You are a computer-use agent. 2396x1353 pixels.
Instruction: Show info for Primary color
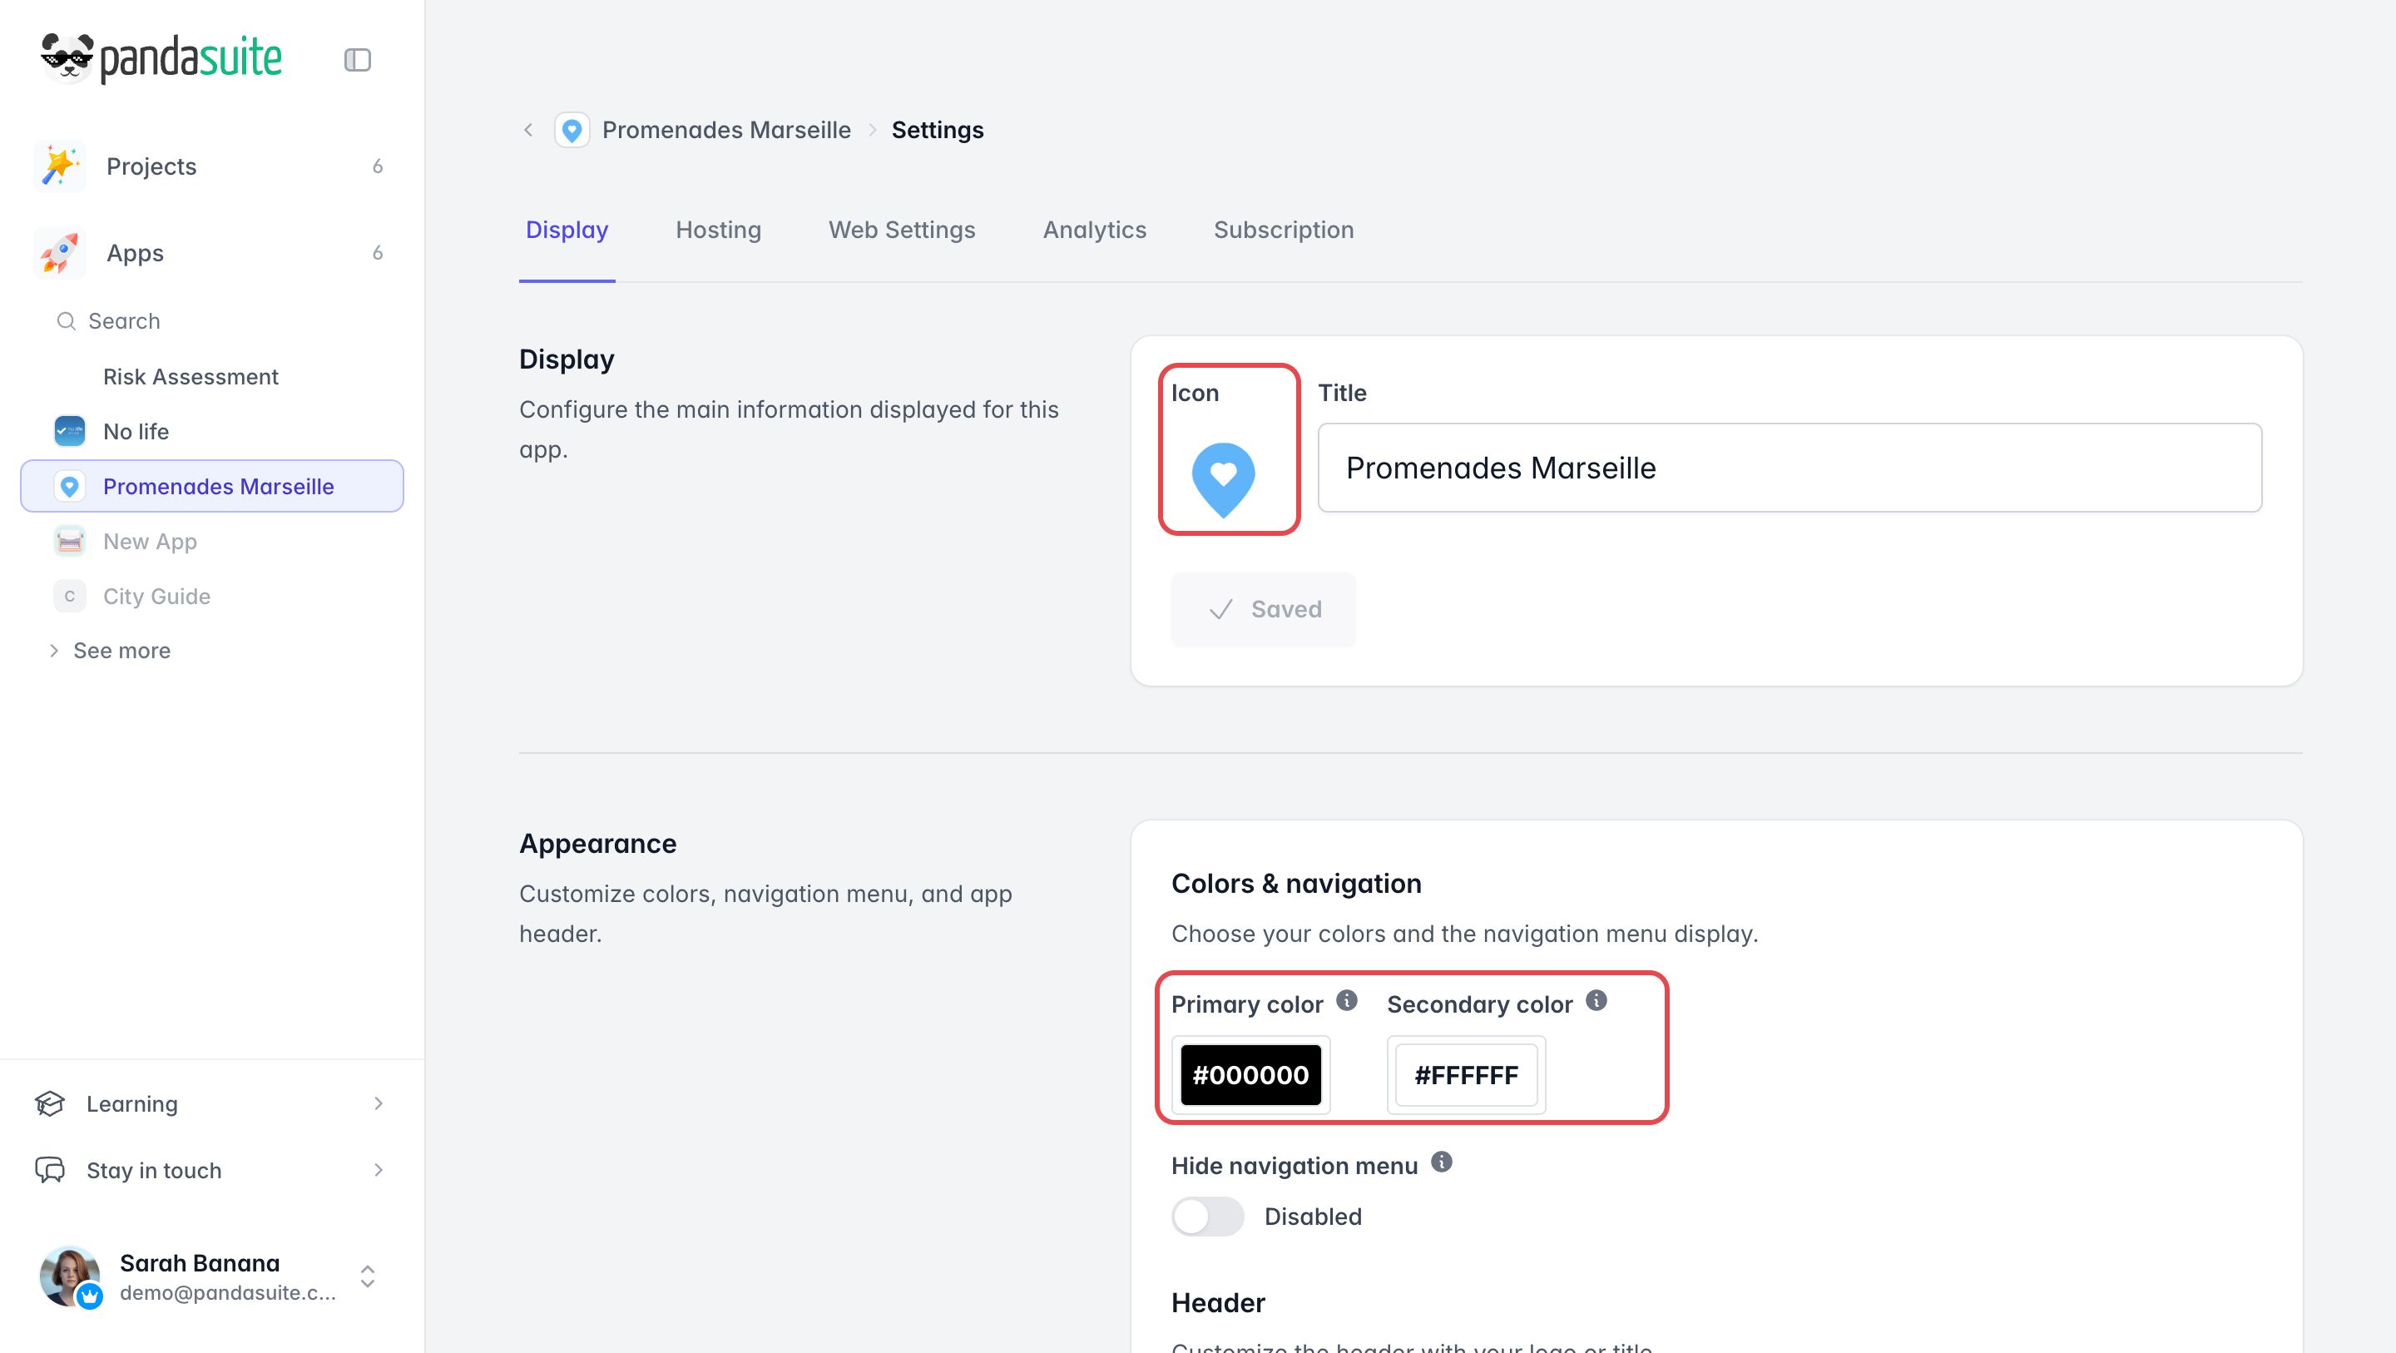tap(1347, 1000)
